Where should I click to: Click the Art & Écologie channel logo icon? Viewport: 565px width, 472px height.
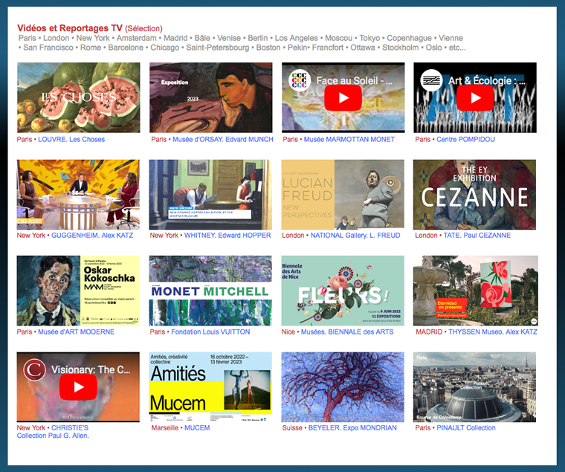(x=430, y=80)
